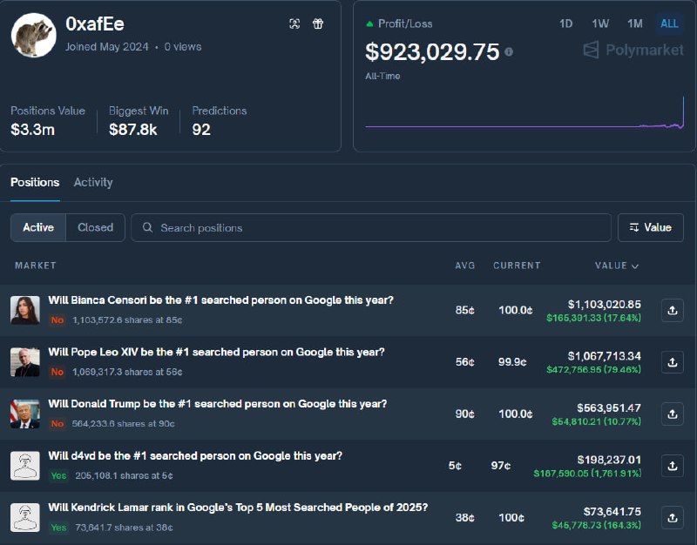Switch chart to 1M timeframe
This screenshot has height=545, width=697.
pyautogui.click(x=635, y=24)
